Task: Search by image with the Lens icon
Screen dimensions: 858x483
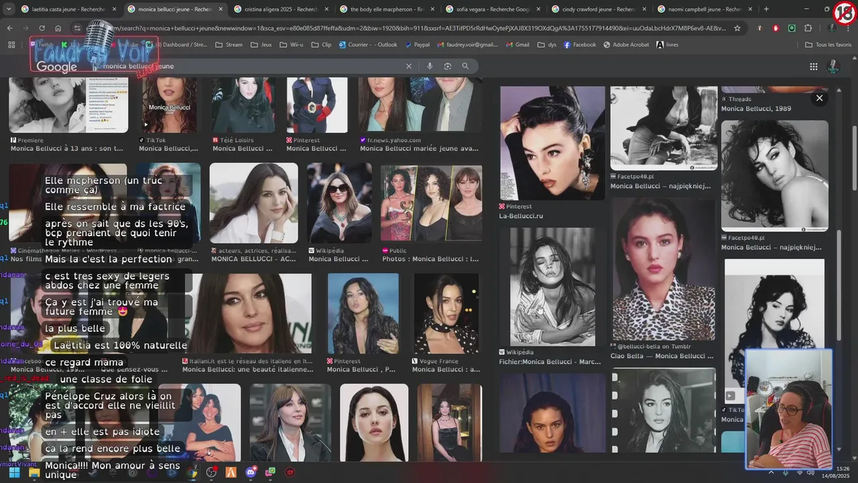Action: [448, 66]
